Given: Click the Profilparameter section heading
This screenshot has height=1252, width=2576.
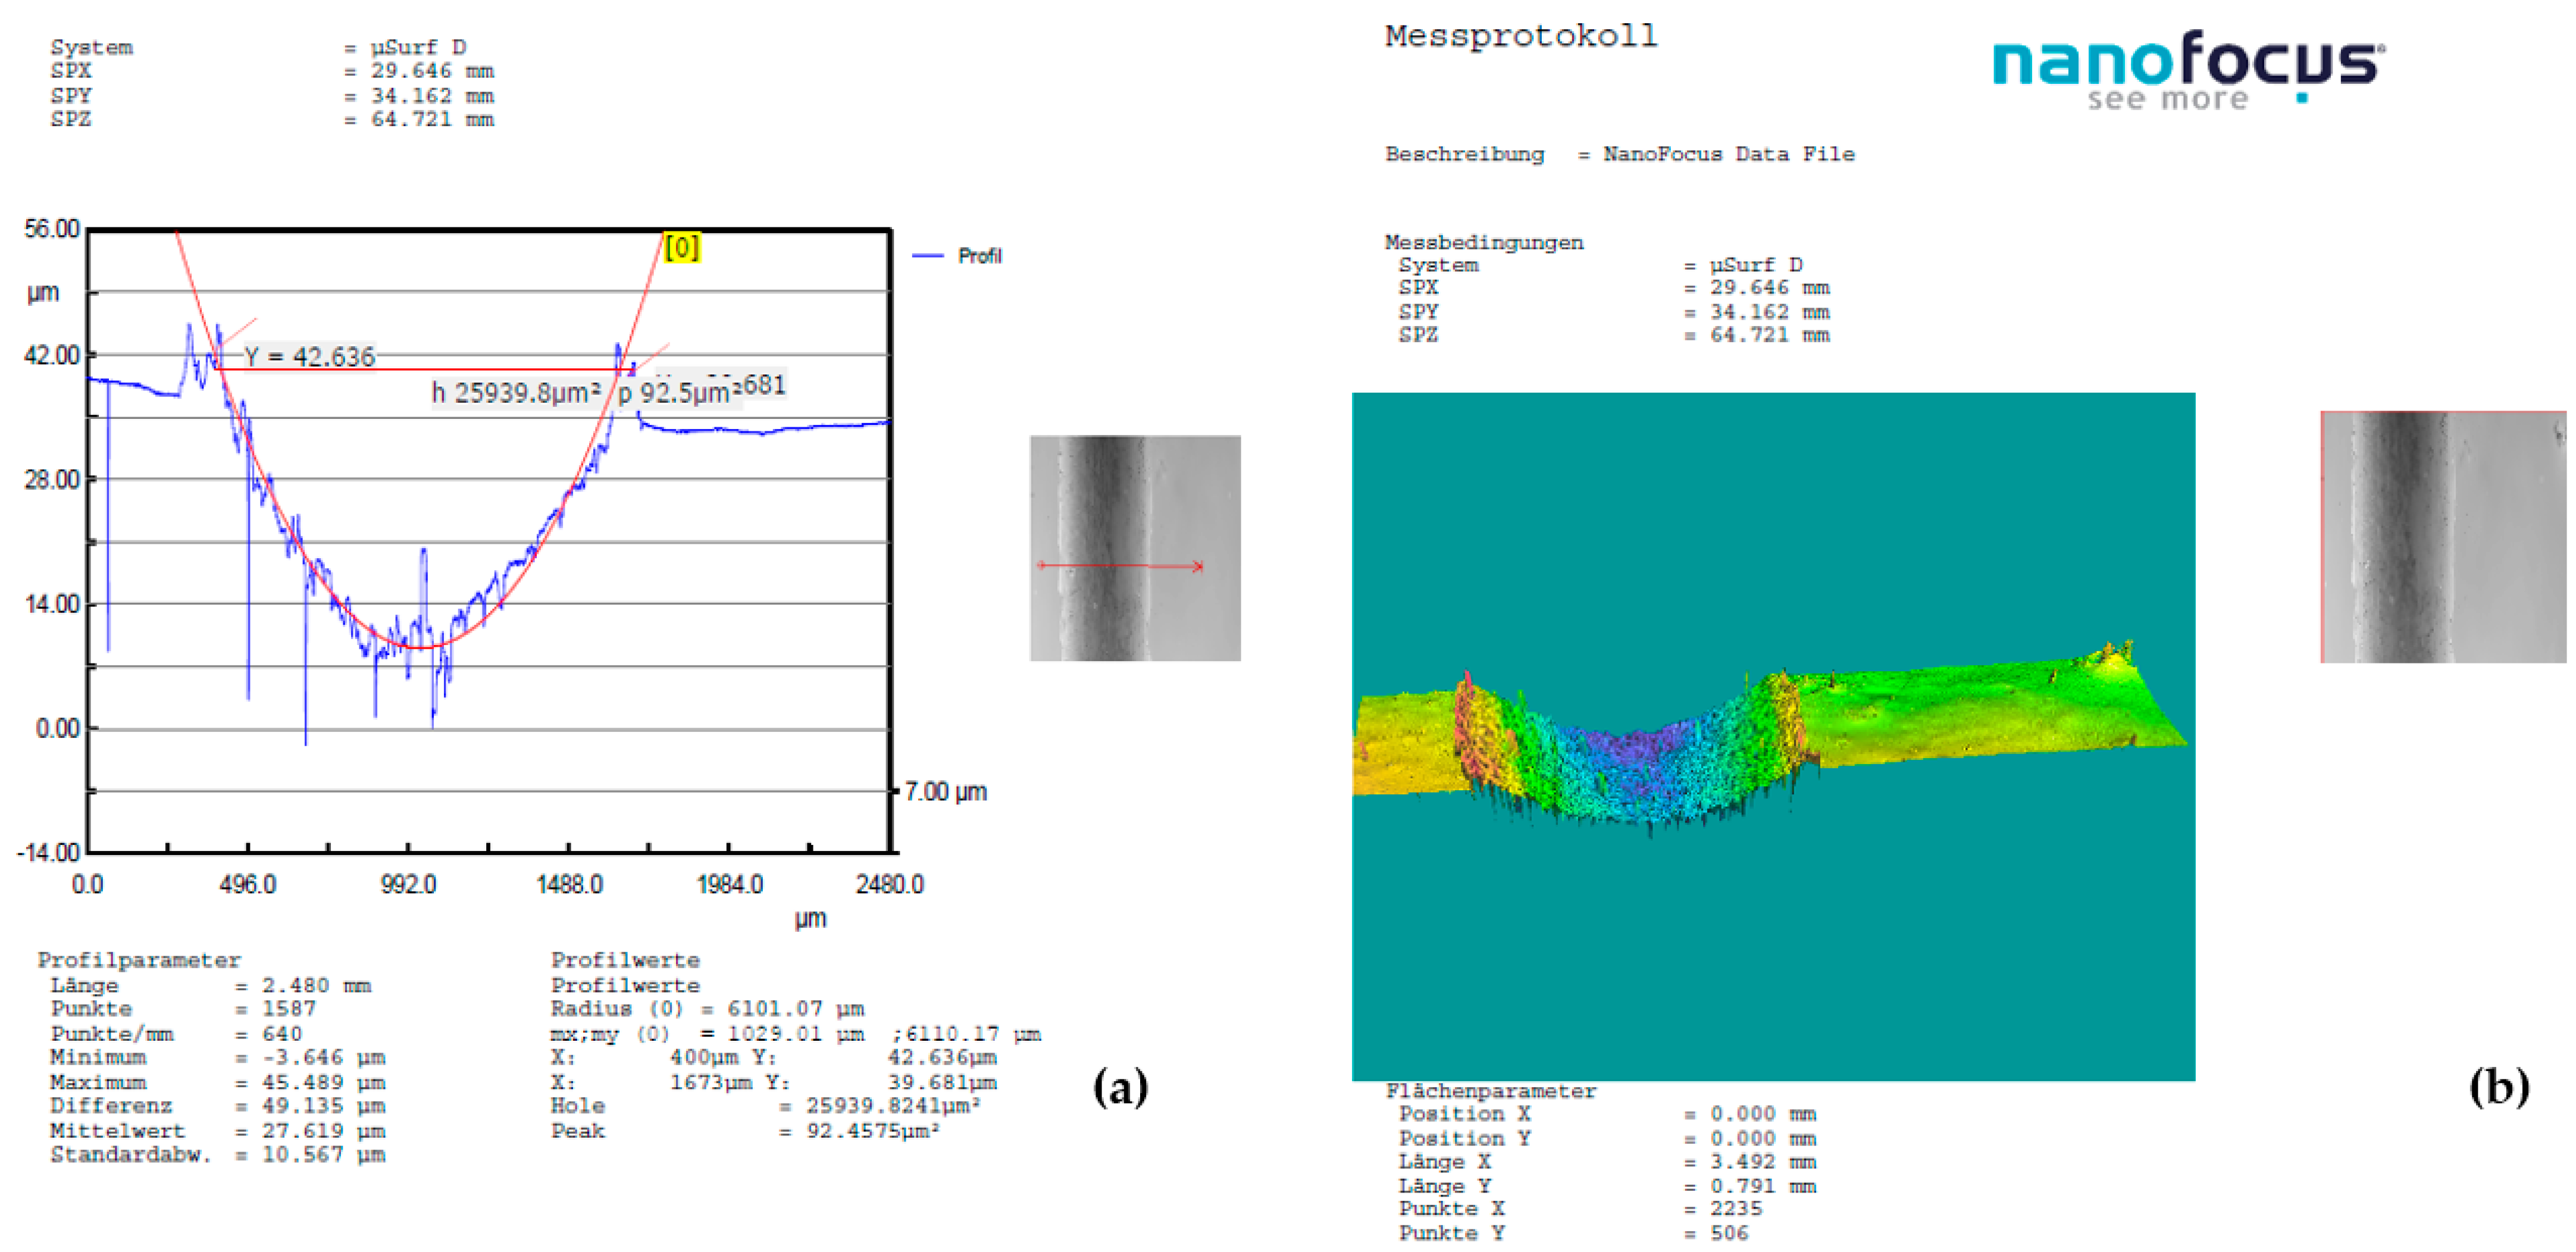Looking at the screenshot, I should pyautogui.click(x=139, y=960).
